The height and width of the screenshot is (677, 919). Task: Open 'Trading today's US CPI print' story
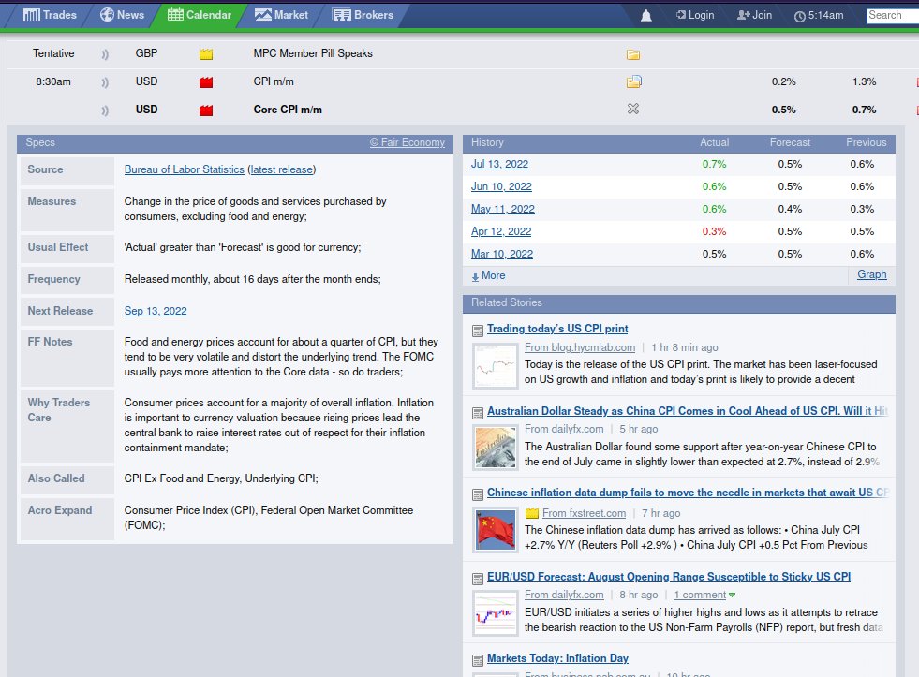click(x=557, y=329)
